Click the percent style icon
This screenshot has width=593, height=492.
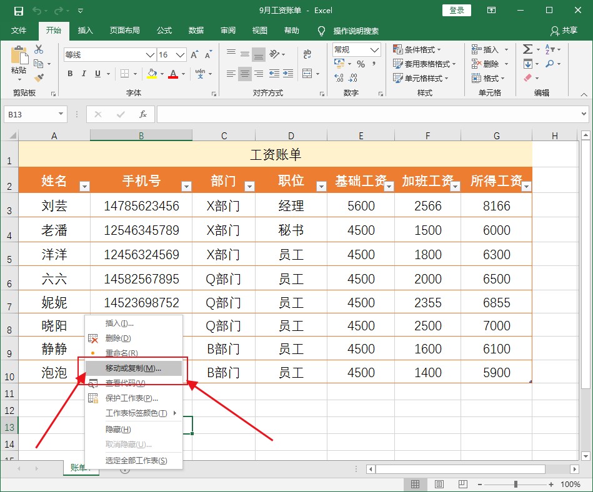(x=361, y=63)
